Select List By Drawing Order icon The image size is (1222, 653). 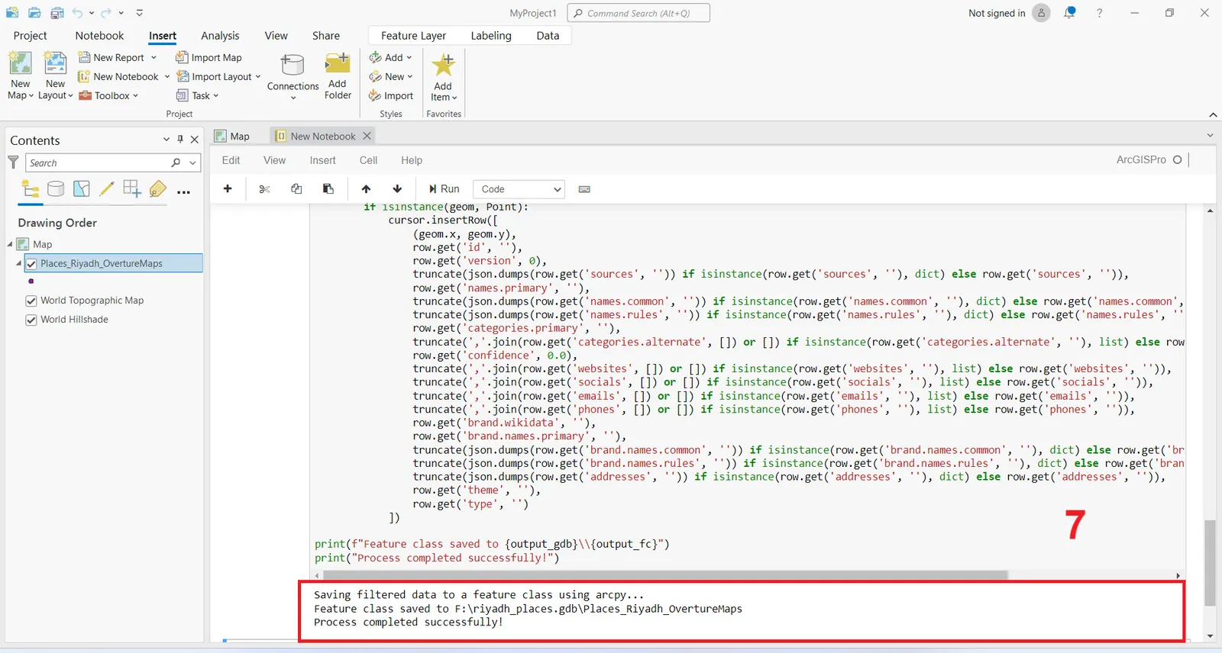click(x=31, y=188)
